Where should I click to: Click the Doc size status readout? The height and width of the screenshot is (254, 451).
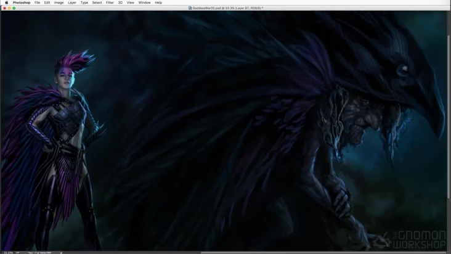point(39,253)
